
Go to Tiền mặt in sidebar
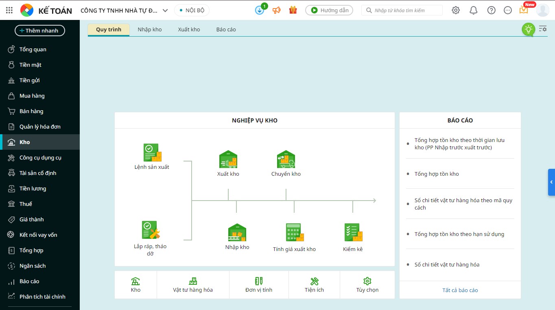coord(40,65)
